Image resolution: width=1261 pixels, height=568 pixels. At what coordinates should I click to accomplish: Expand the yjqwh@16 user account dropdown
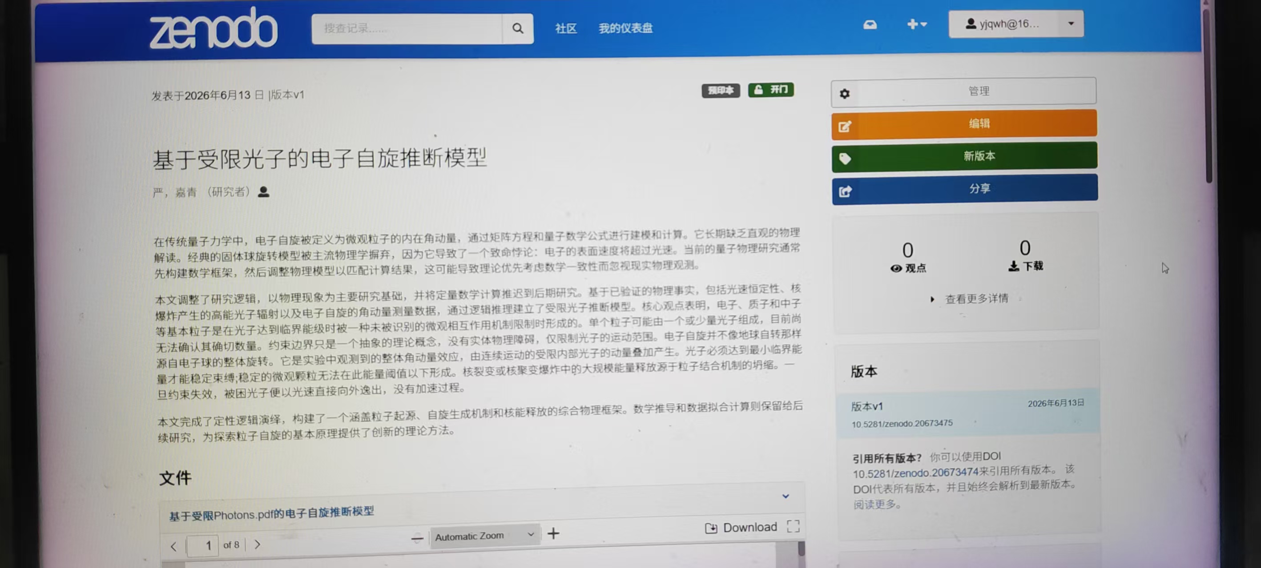(x=1016, y=24)
